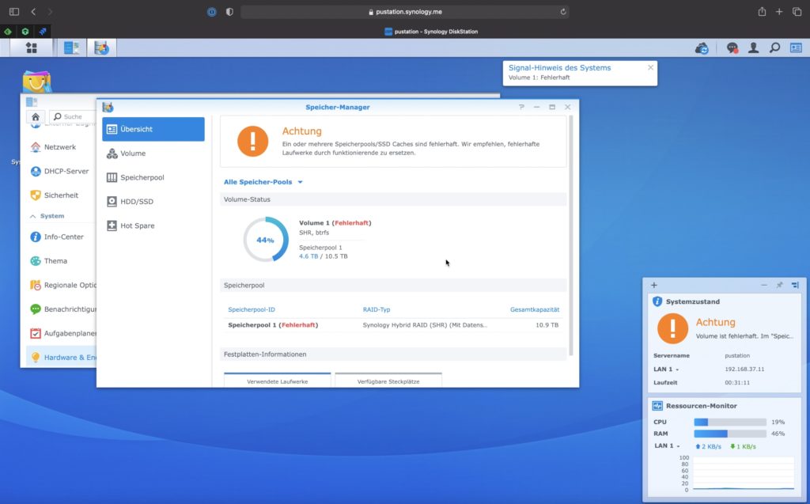810x504 pixels.
Task: Toggle the widgets panel icon
Action: coord(796,48)
